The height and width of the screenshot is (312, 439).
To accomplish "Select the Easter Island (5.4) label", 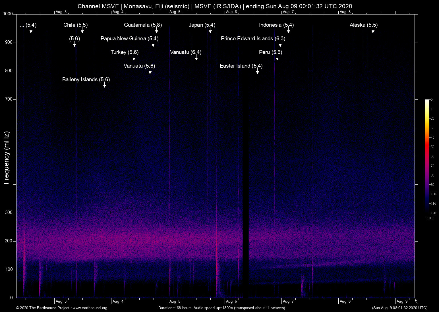I will pos(241,66).
